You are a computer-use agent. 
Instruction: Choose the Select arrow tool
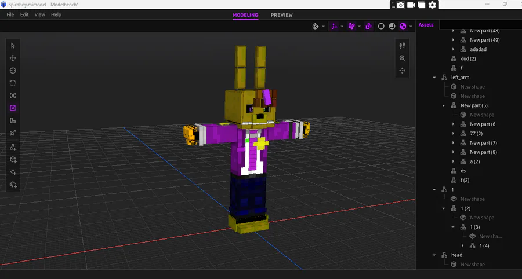(13, 46)
